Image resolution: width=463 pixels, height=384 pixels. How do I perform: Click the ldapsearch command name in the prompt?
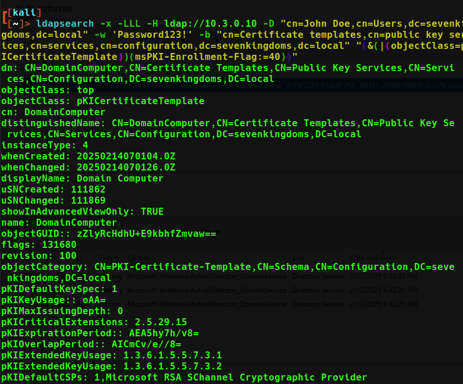coord(65,23)
